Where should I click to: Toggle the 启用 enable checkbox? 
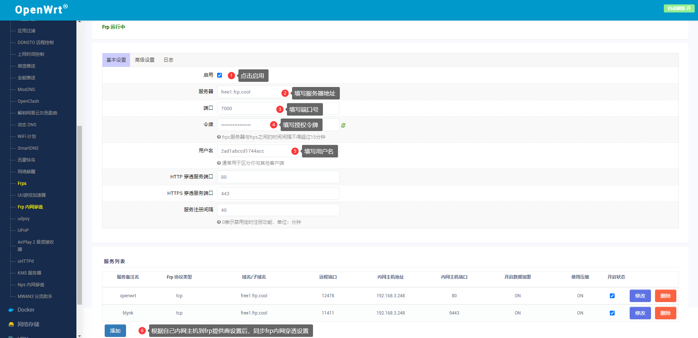click(x=220, y=75)
